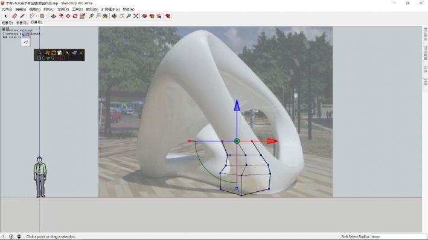Image resolution: width=428 pixels, height=240 pixels.
Task: Click the Zoom Extents tool
Action: (x=136, y=16)
